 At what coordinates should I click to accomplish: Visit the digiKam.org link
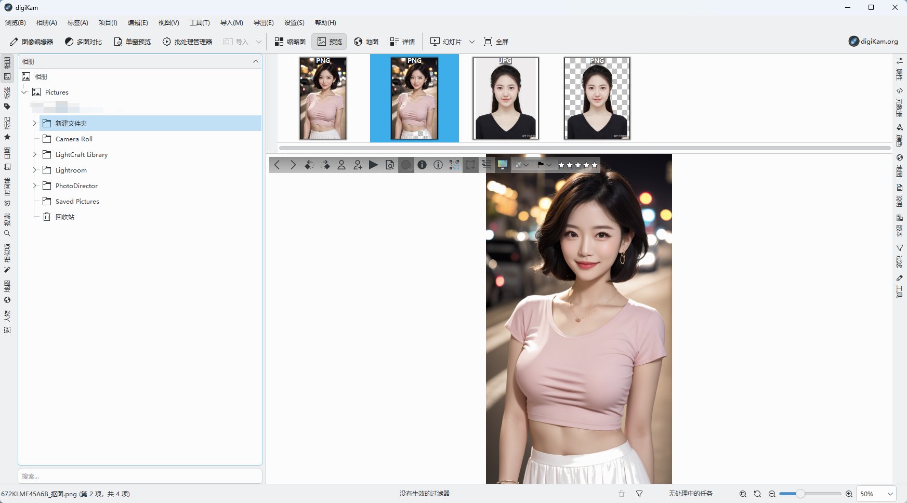click(x=873, y=42)
